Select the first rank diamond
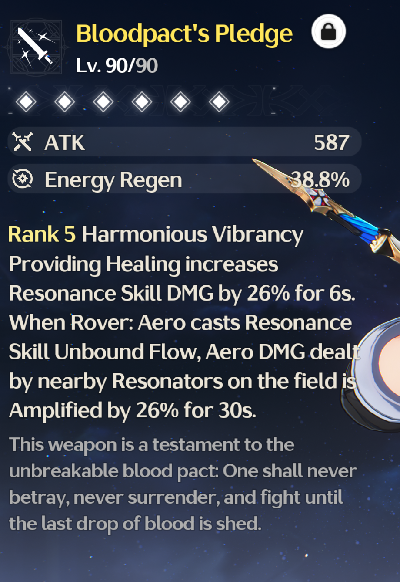 (27, 102)
